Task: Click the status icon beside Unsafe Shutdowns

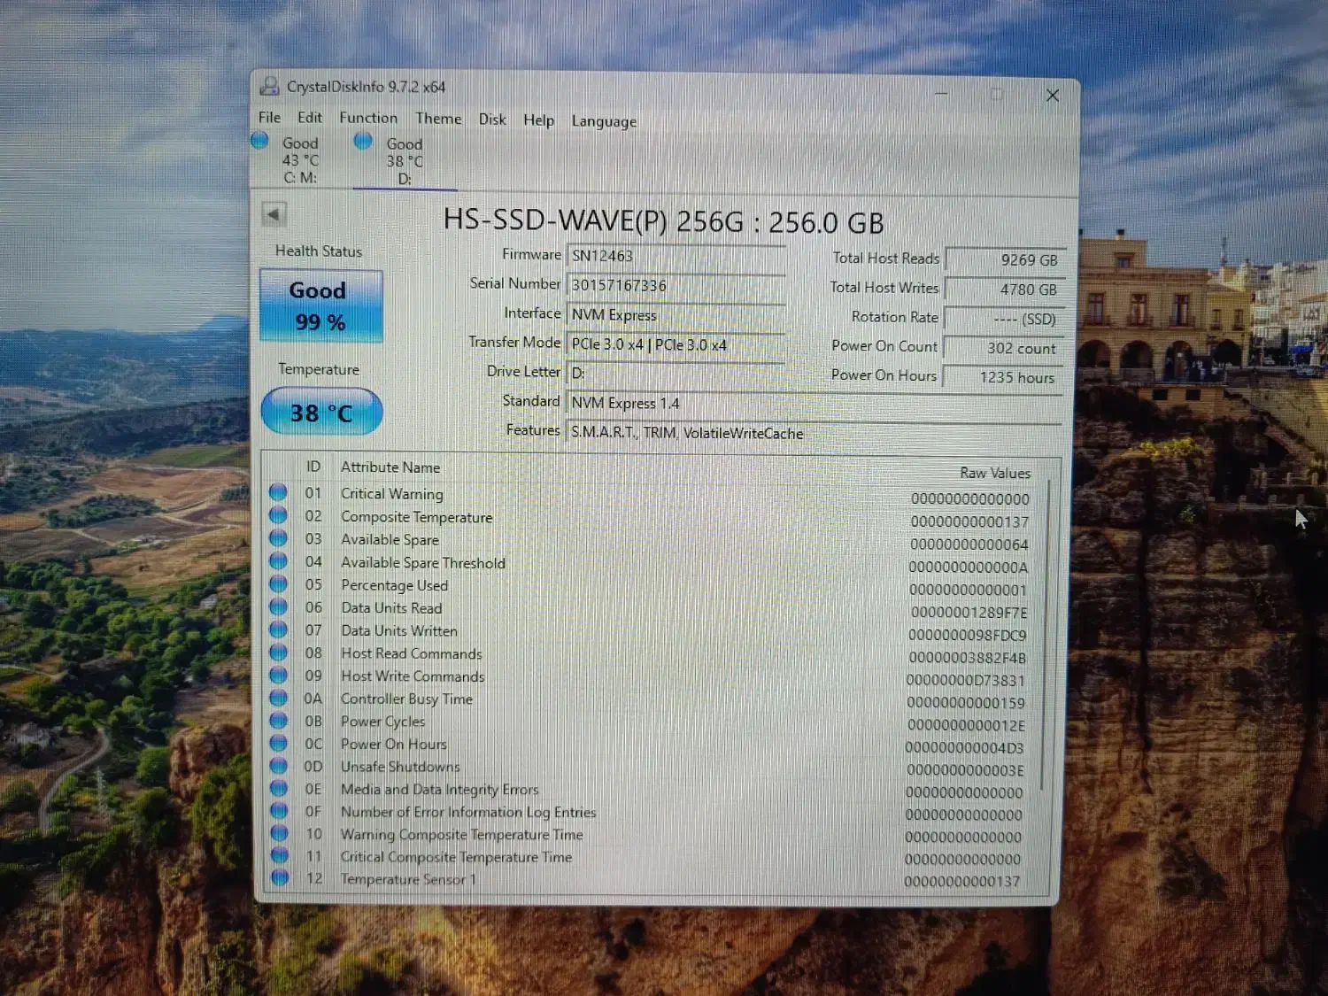Action: tap(279, 766)
